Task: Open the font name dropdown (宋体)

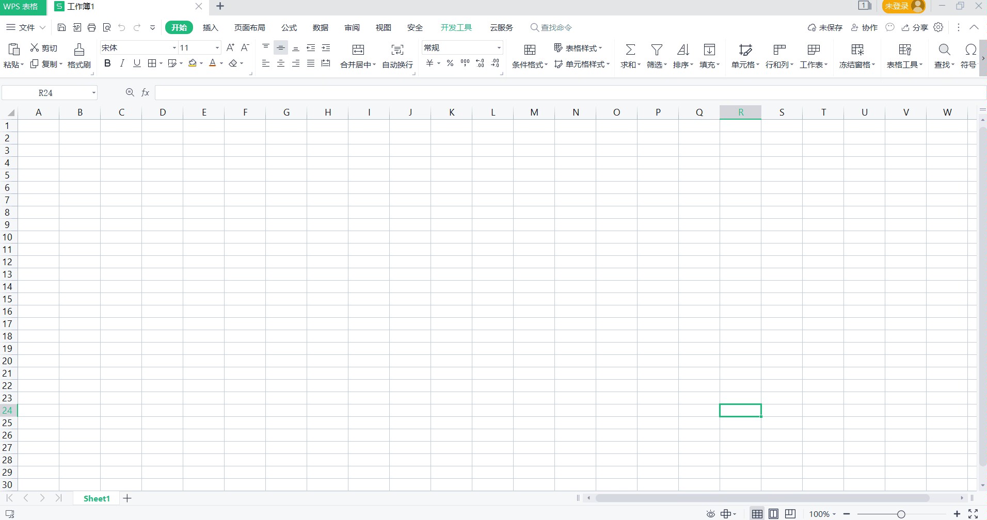Action: point(174,48)
